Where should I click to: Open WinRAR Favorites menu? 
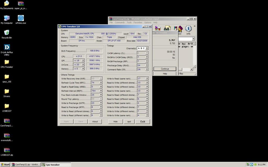138,22
